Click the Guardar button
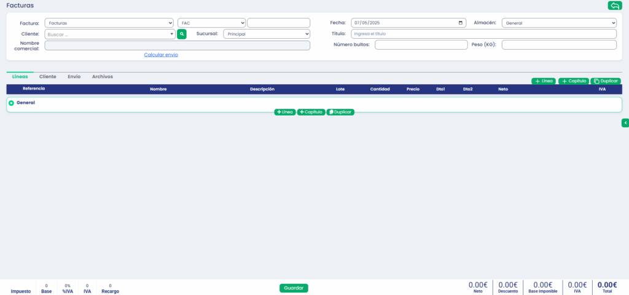 point(294,288)
